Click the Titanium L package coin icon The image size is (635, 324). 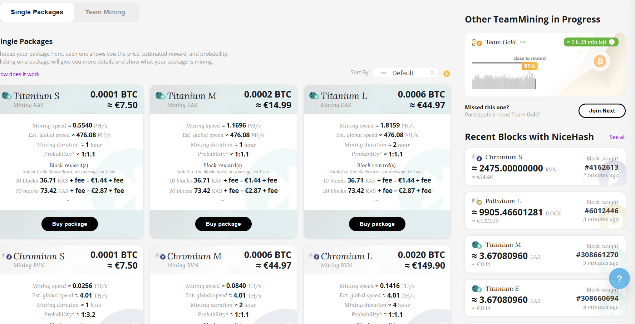pyautogui.click(x=314, y=96)
